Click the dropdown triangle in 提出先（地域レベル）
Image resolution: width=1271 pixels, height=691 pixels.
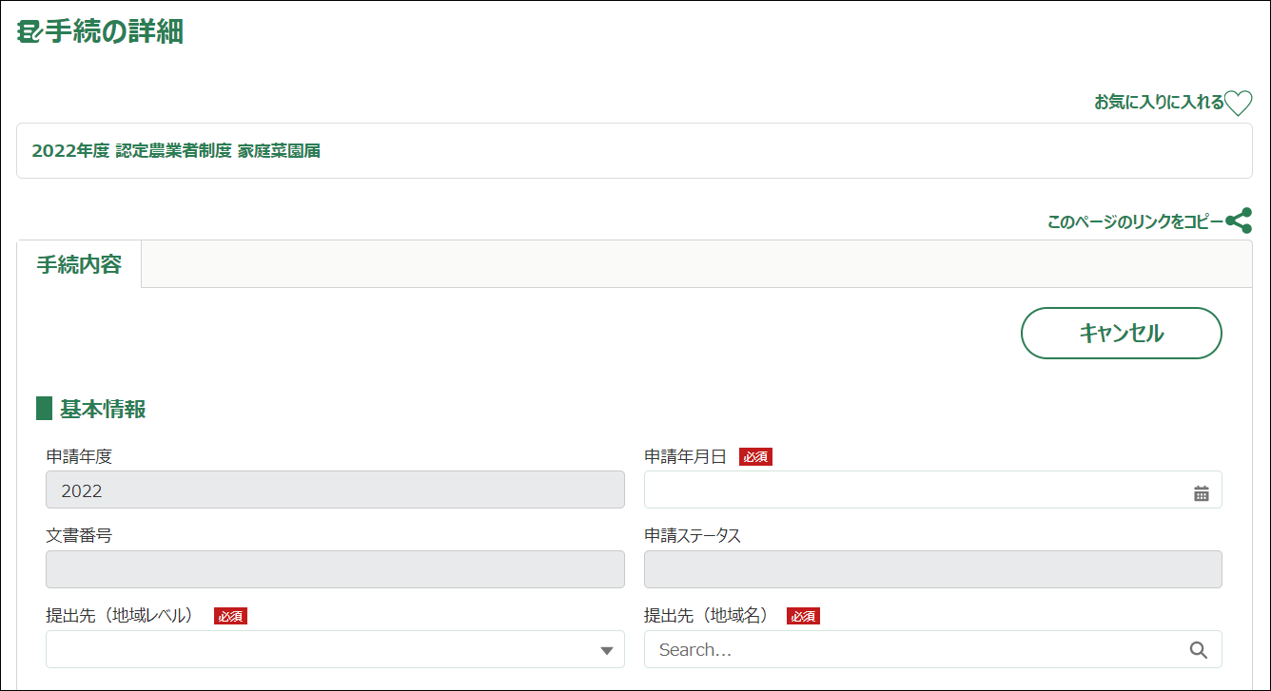(606, 651)
